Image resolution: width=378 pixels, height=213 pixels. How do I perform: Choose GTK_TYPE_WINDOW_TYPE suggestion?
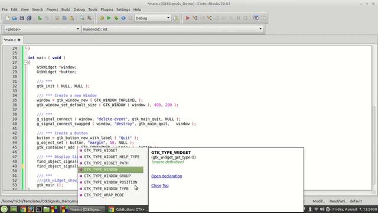click(x=110, y=189)
